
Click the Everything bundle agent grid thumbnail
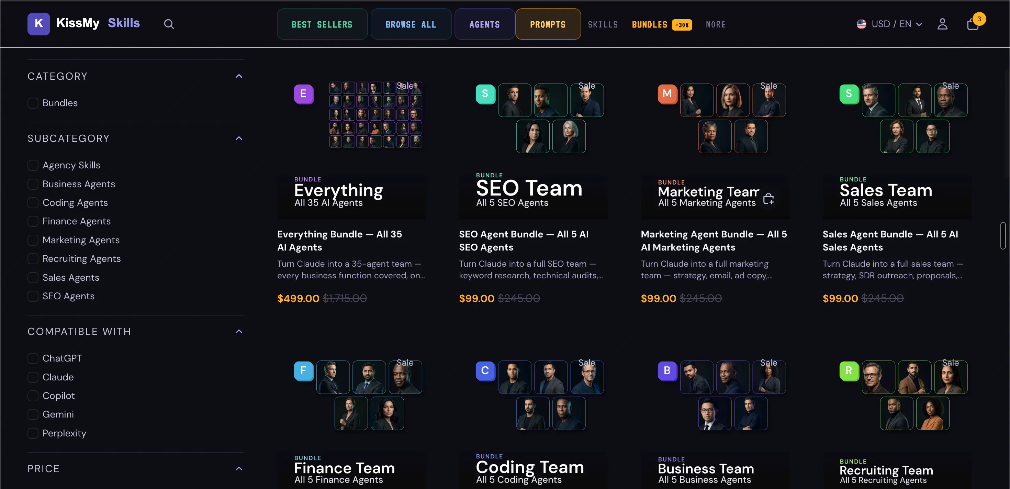(x=375, y=114)
